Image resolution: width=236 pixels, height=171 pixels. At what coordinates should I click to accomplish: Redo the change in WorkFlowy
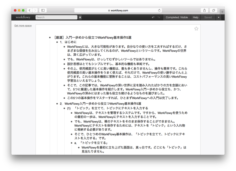158,17
